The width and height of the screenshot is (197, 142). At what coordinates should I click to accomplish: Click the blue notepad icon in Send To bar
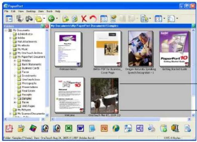(92, 128)
